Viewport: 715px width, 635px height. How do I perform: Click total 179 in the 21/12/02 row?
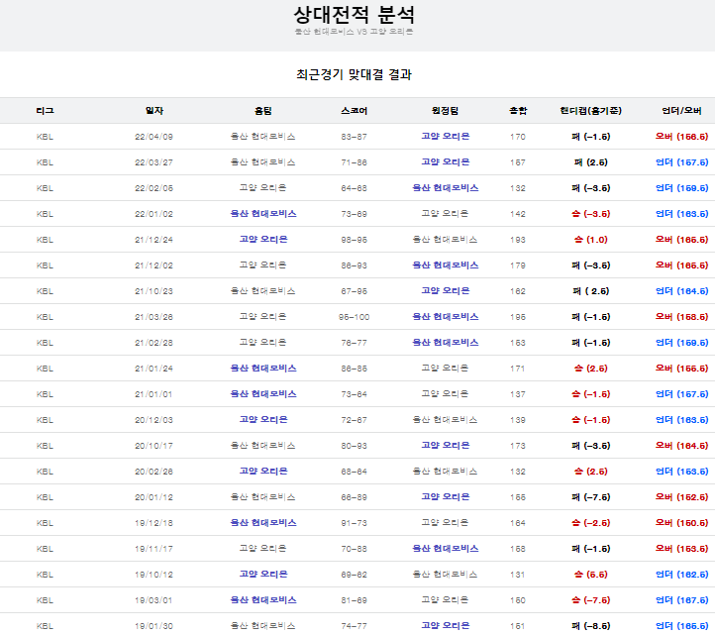pos(518,265)
